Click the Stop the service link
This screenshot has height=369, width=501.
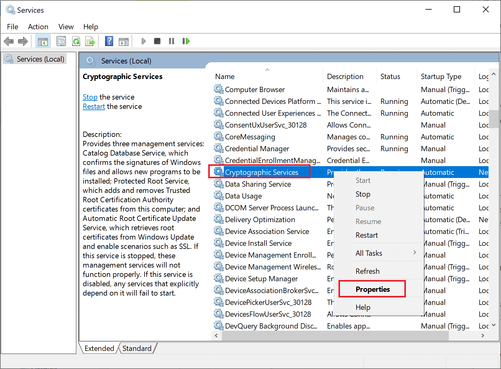[90, 97]
